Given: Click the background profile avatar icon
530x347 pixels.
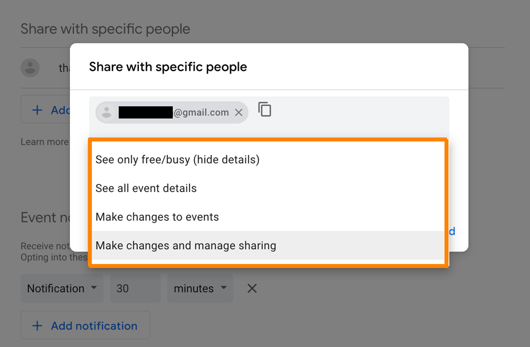Looking at the screenshot, I should point(30,68).
